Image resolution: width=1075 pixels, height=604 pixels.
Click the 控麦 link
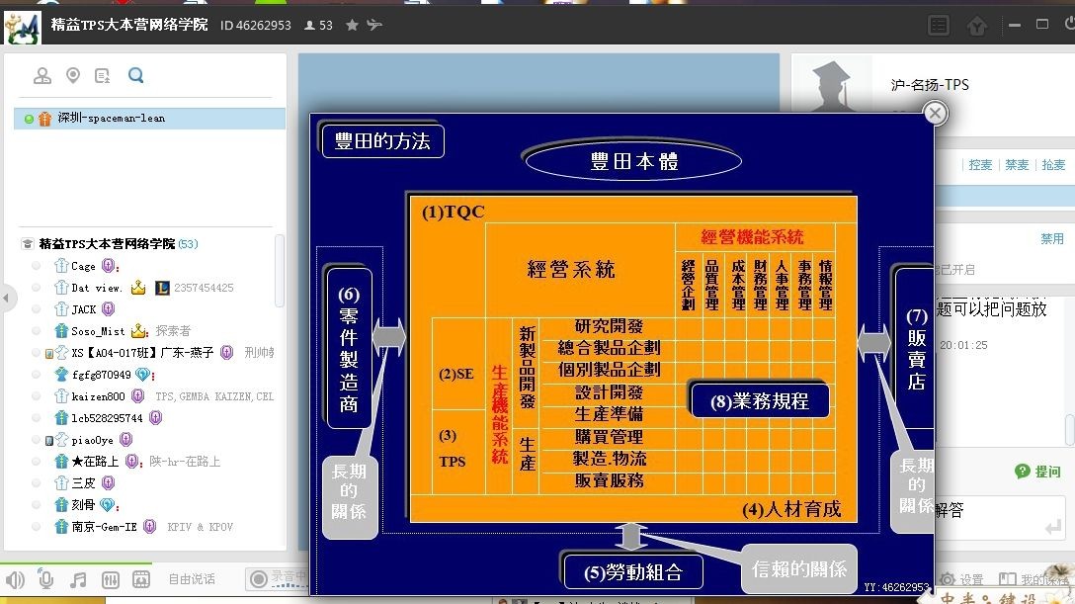[x=980, y=164]
